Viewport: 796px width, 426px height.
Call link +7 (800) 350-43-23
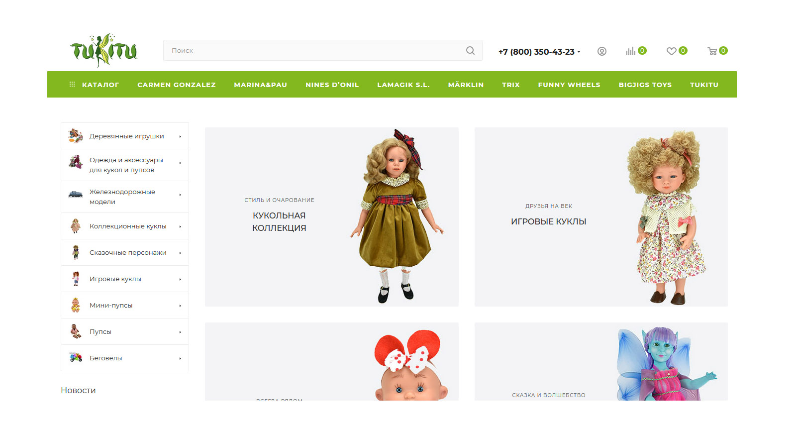click(x=536, y=52)
